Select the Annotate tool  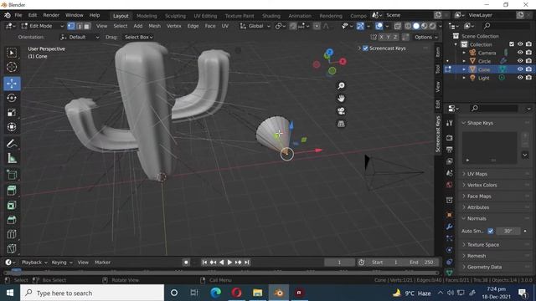coord(12,144)
